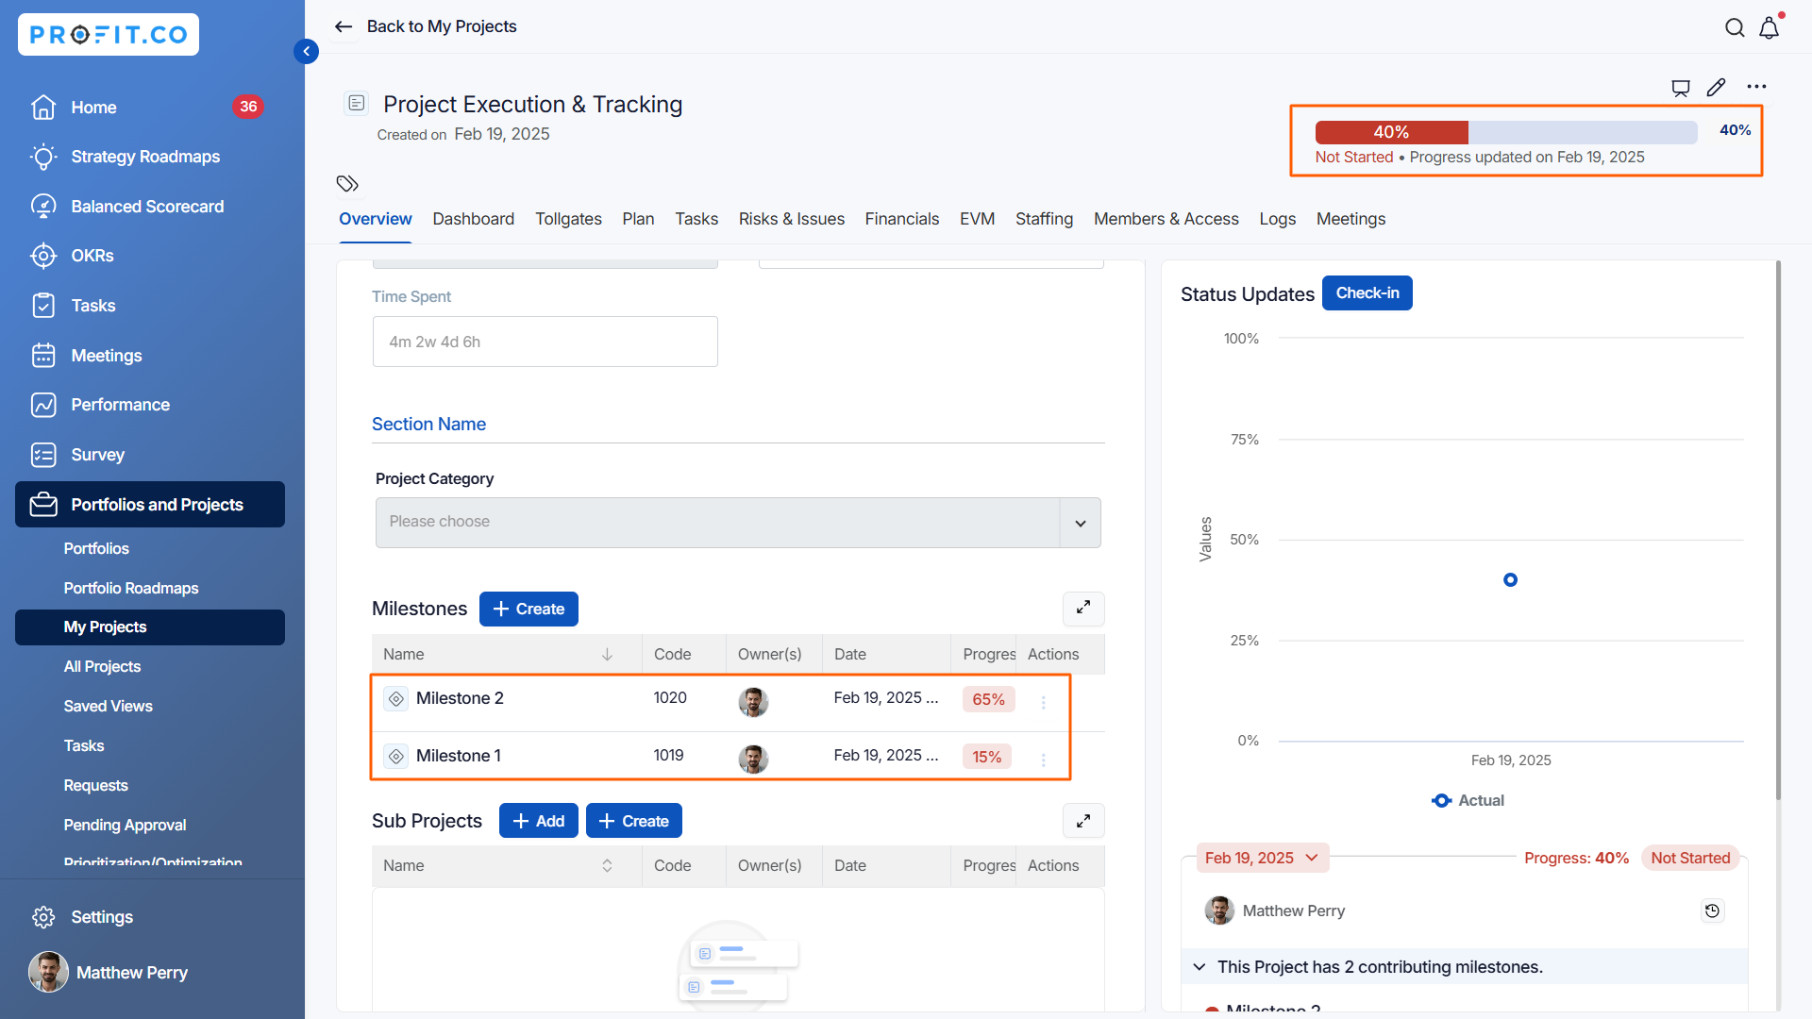Click the tags icon below project title
Viewport: 1812px width, 1019px height.
tap(347, 183)
